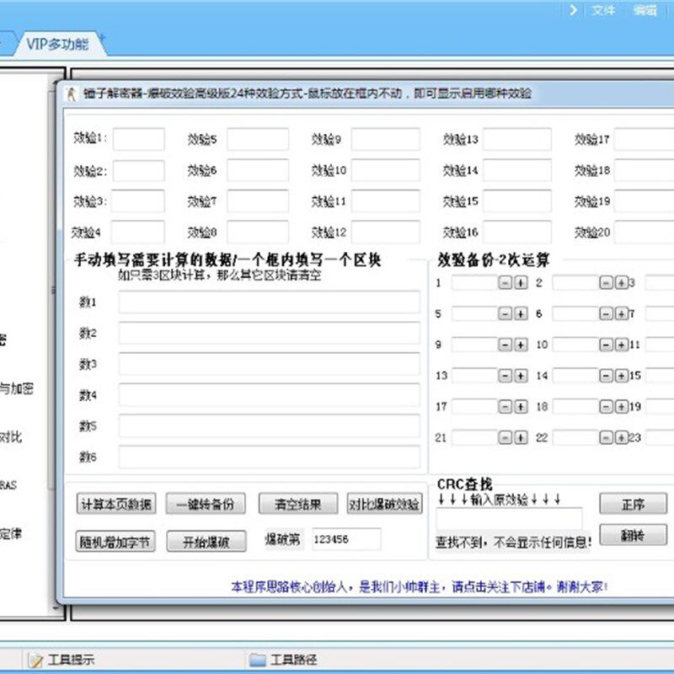Image resolution: width=674 pixels, height=674 pixels.
Task: Click the plus button of backup field 2
Action: 622,283
